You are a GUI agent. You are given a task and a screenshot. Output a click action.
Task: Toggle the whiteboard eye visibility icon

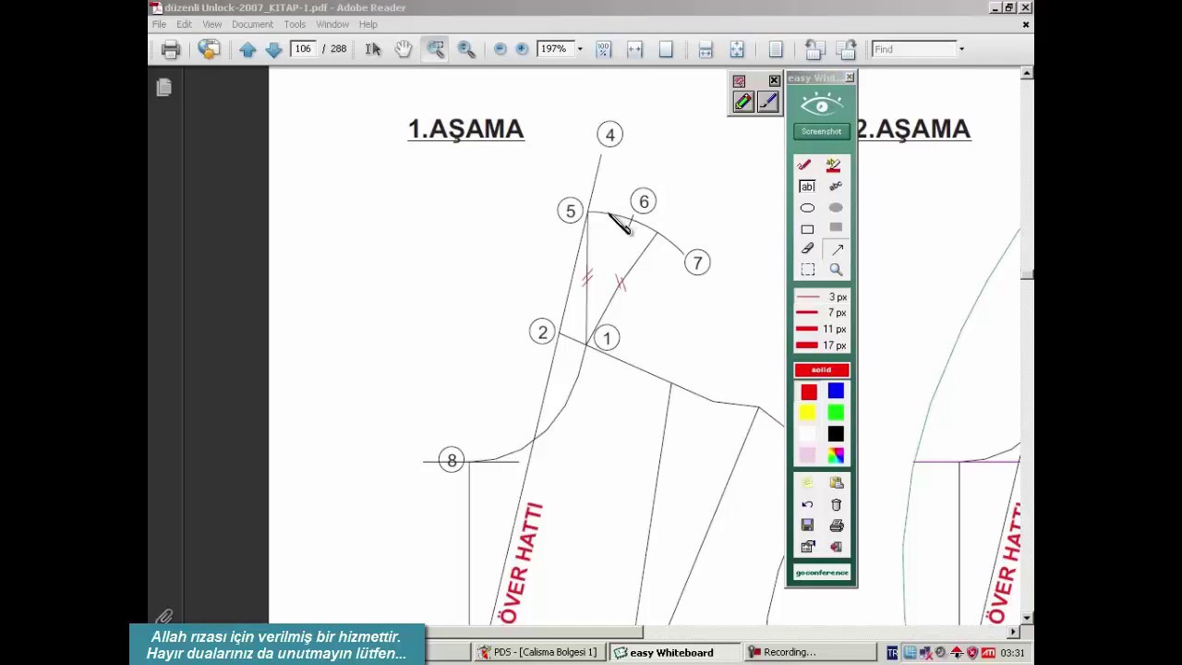[822, 104]
